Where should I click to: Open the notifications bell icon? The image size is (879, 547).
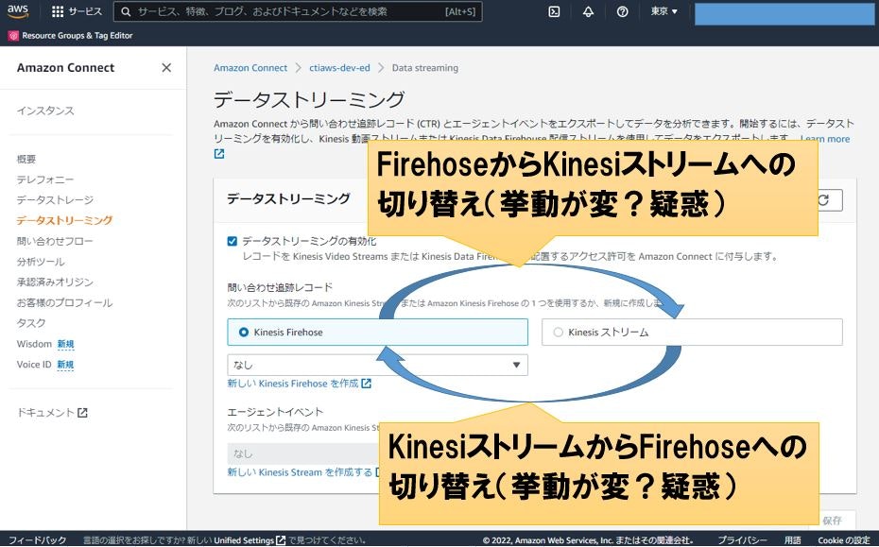588,11
